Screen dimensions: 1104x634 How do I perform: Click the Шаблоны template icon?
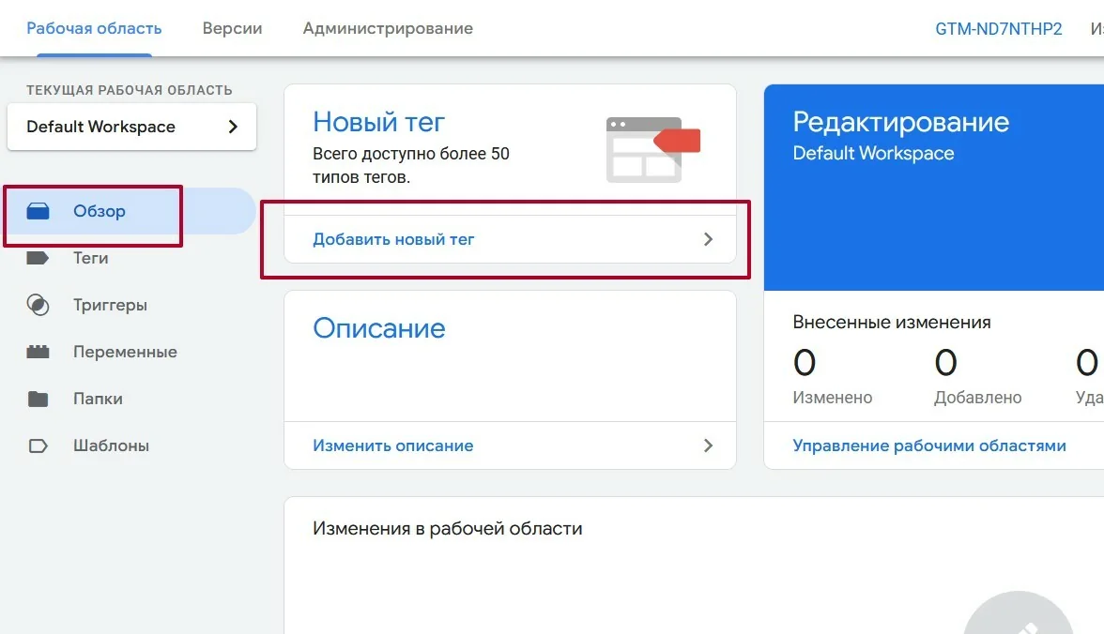[x=38, y=445]
